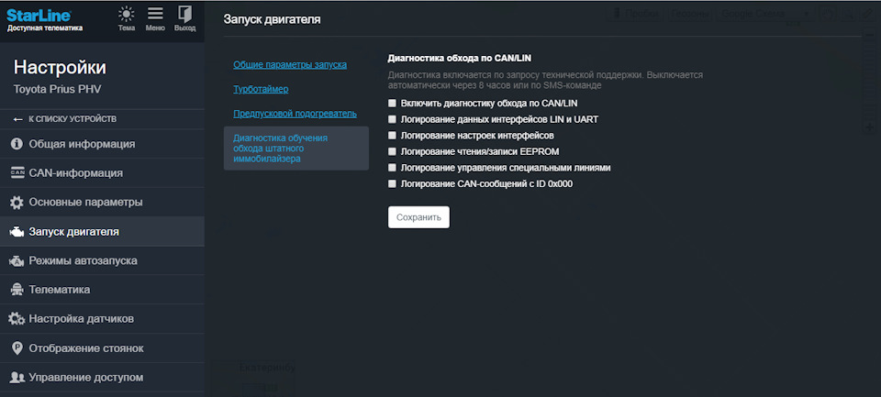Open Телематика settings section
Screen dimensions: 881x397
click(x=102, y=290)
